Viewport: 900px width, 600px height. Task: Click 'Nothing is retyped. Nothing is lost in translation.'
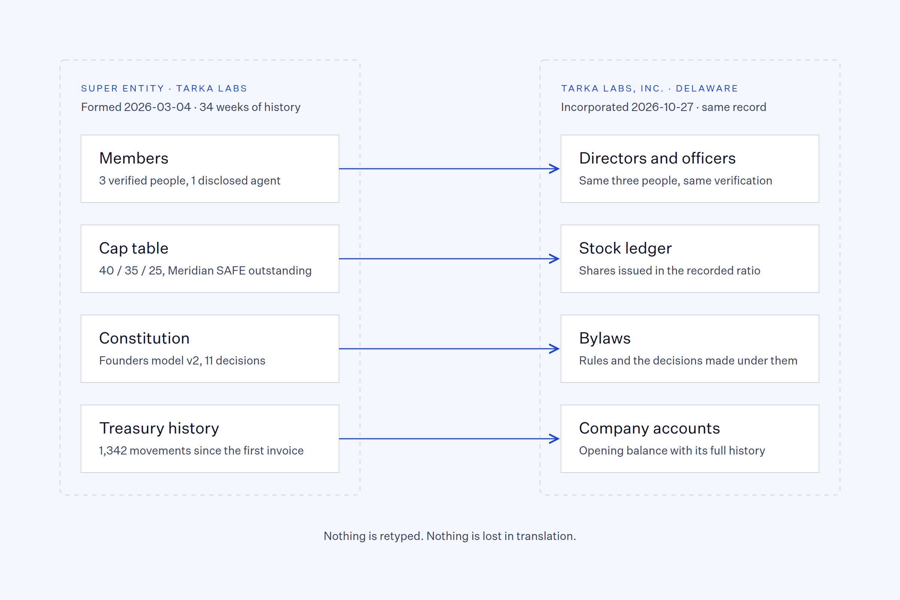[450, 536]
